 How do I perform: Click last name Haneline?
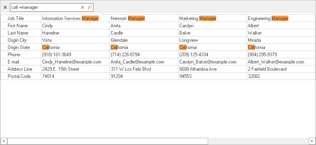pyautogui.click(x=75, y=33)
